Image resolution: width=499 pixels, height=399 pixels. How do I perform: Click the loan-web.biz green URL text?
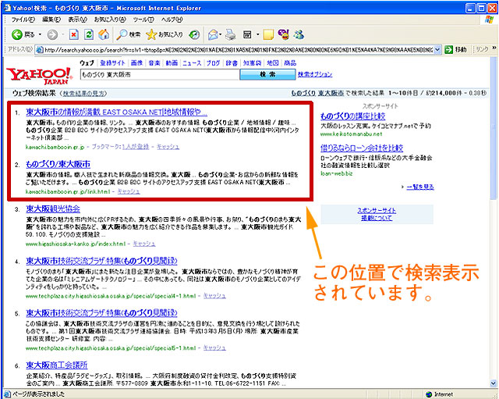(x=336, y=173)
